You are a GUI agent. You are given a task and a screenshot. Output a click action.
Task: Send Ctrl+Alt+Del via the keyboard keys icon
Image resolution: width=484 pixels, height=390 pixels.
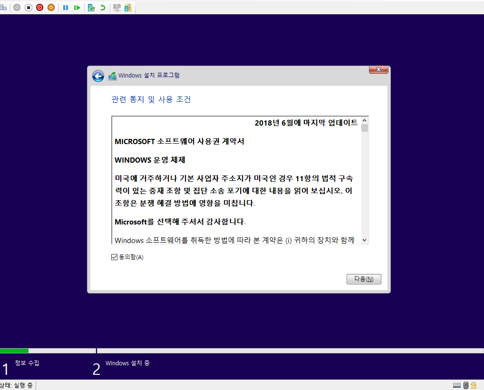pyautogui.click(x=3, y=8)
